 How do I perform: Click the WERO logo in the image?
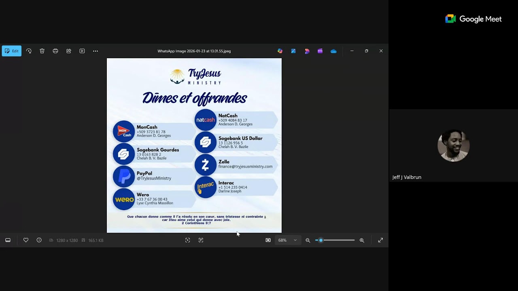coord(124,199)
